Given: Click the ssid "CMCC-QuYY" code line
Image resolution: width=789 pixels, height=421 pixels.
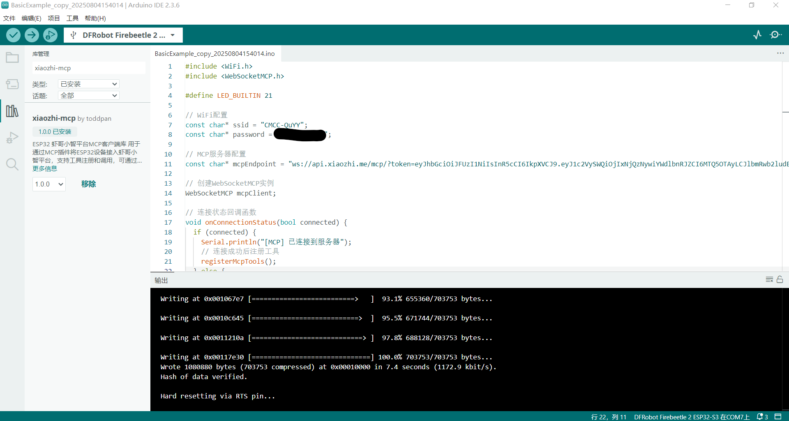Looking at the screenshot, I should (246, 125).
